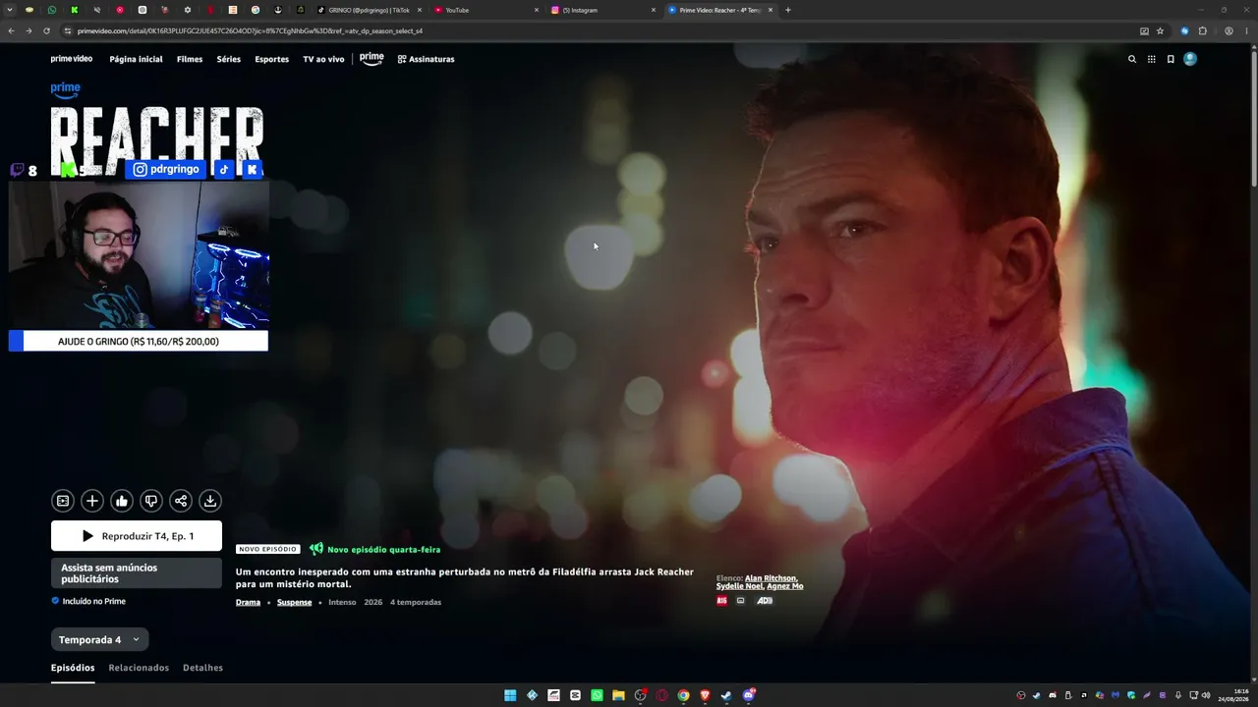1258x707 pixels.
Task: Click the install-app icon in address bar
Action: coord(1144,30)
